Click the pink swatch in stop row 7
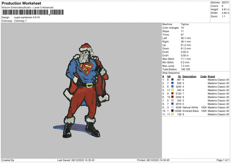 (172, 100)
